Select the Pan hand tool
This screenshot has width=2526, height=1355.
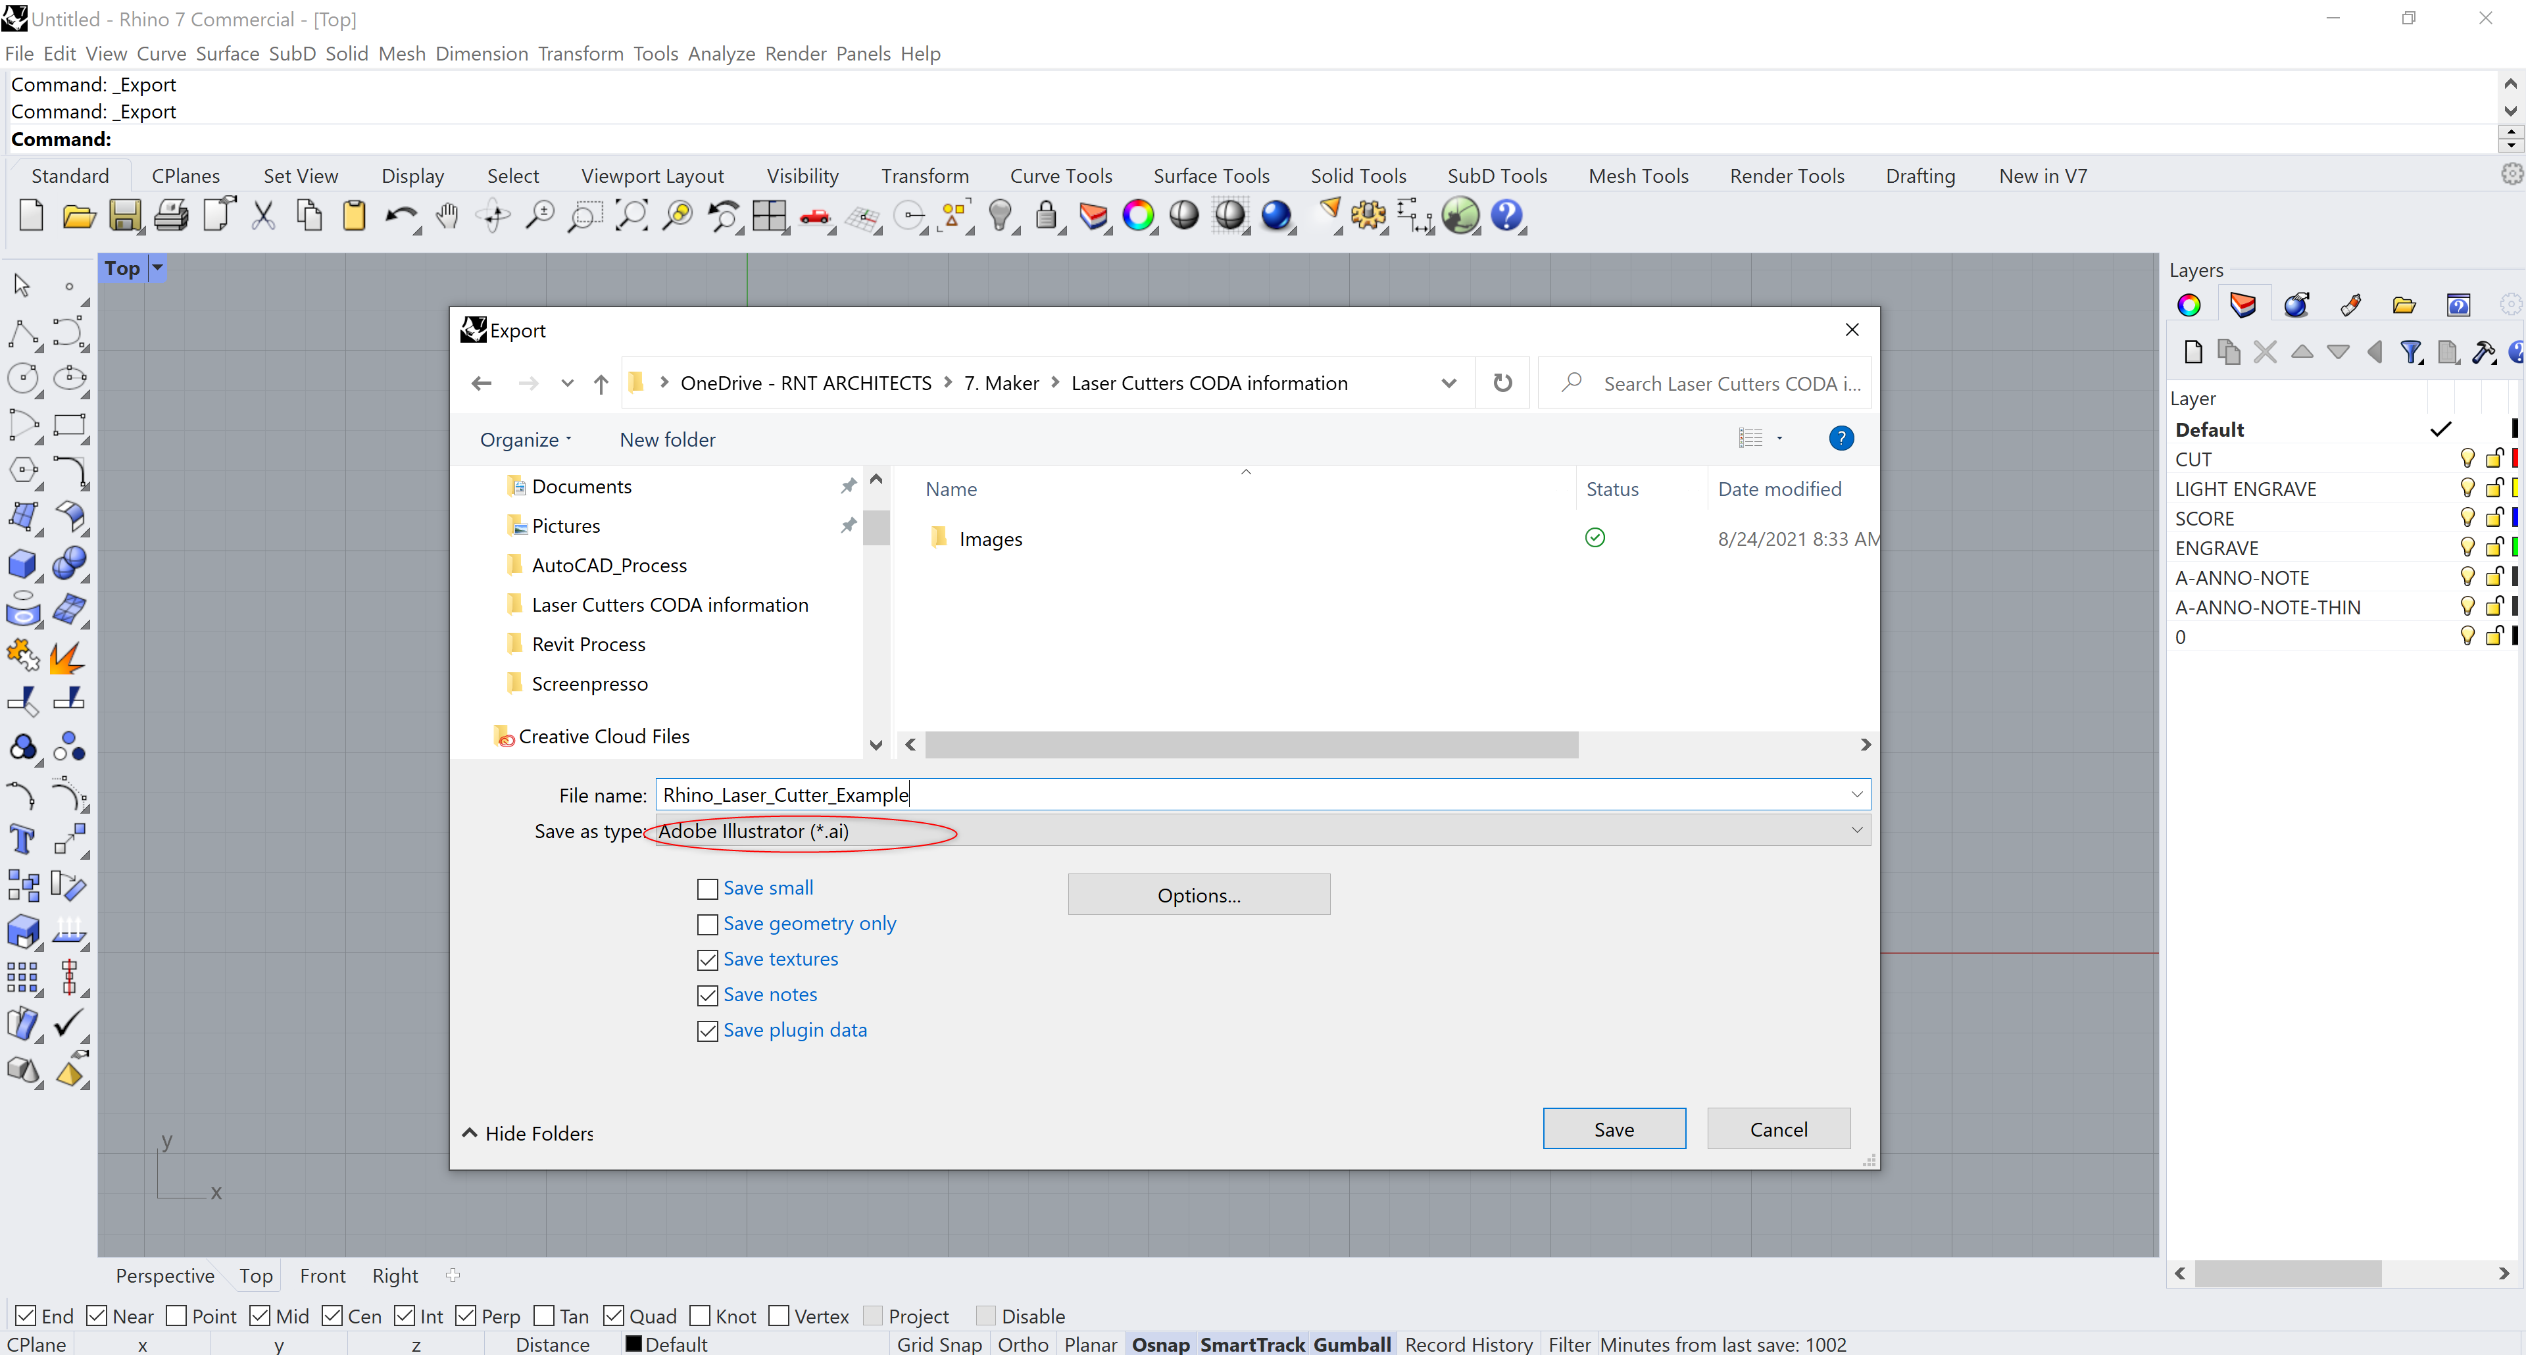click(x=447, y=214)
